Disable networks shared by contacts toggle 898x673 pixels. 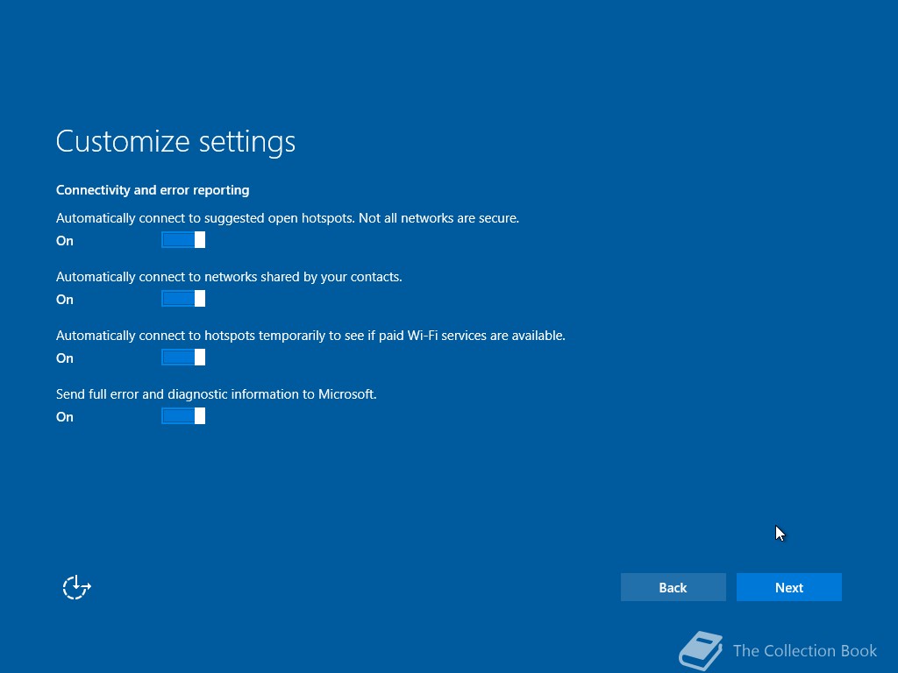click(183, 299)
